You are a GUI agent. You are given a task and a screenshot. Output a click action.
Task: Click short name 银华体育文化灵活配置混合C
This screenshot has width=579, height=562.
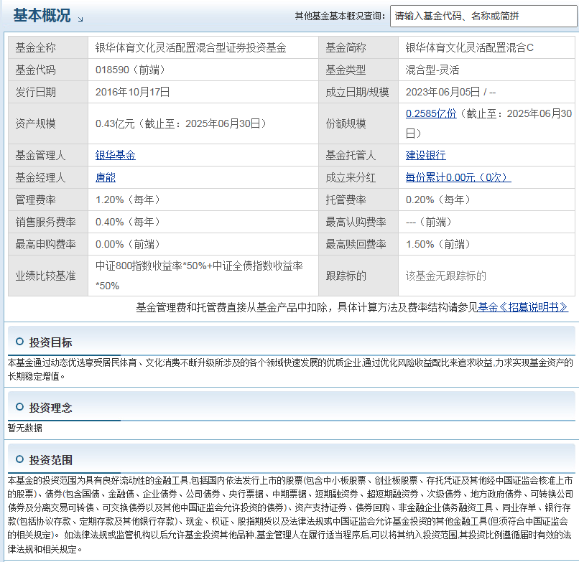click(469, 47)
